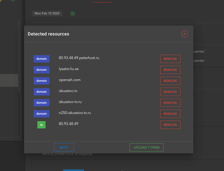Screen dimensions: 224x171
Task: Click the openssh.com resource name
Action: pyautogui.click(x=70, y=80)
